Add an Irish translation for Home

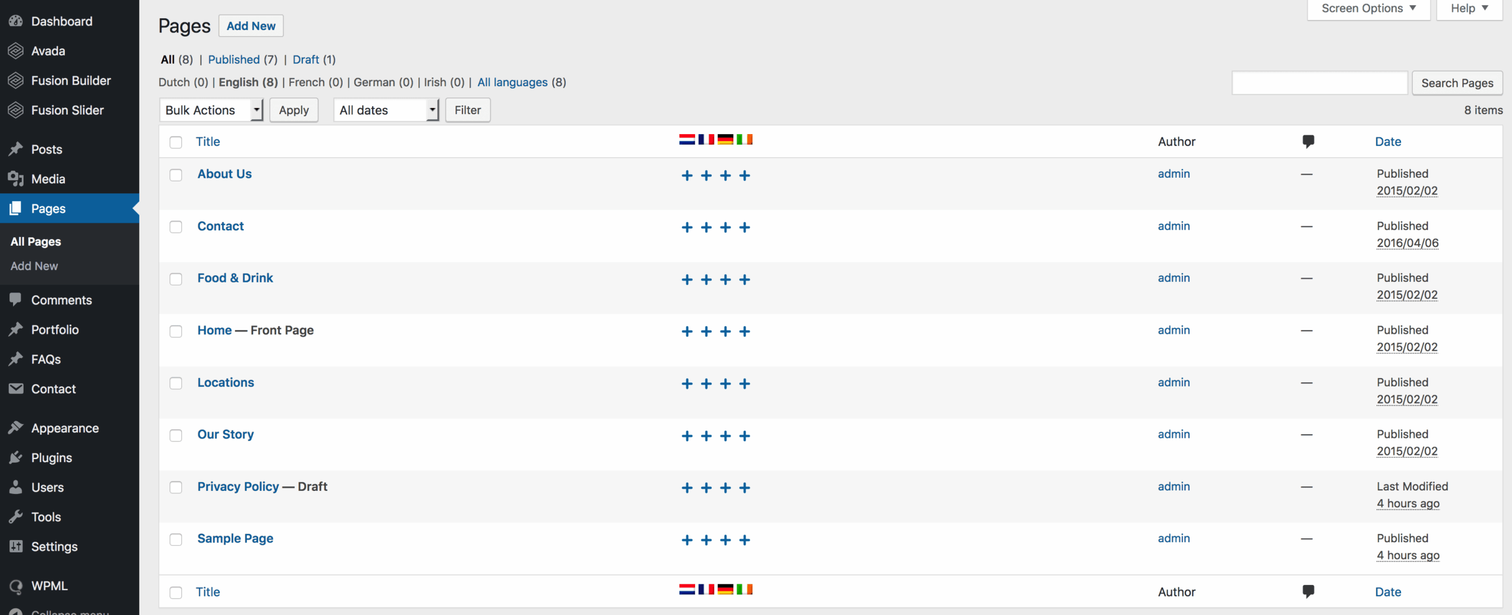745,331
